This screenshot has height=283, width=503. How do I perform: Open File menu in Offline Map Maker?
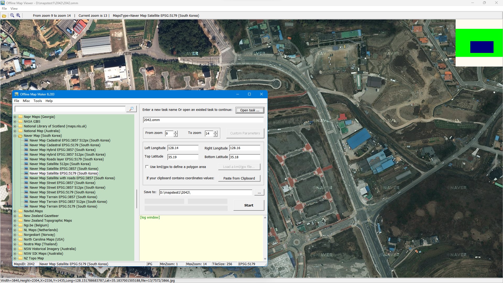17,101
